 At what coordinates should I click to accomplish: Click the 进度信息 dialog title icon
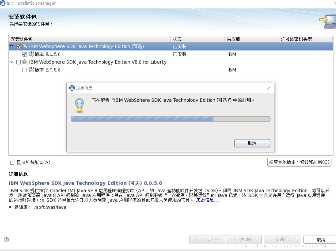click(x=72, y=88)
